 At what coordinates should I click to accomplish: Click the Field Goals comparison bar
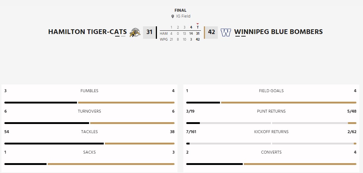(x=271, y=102)
